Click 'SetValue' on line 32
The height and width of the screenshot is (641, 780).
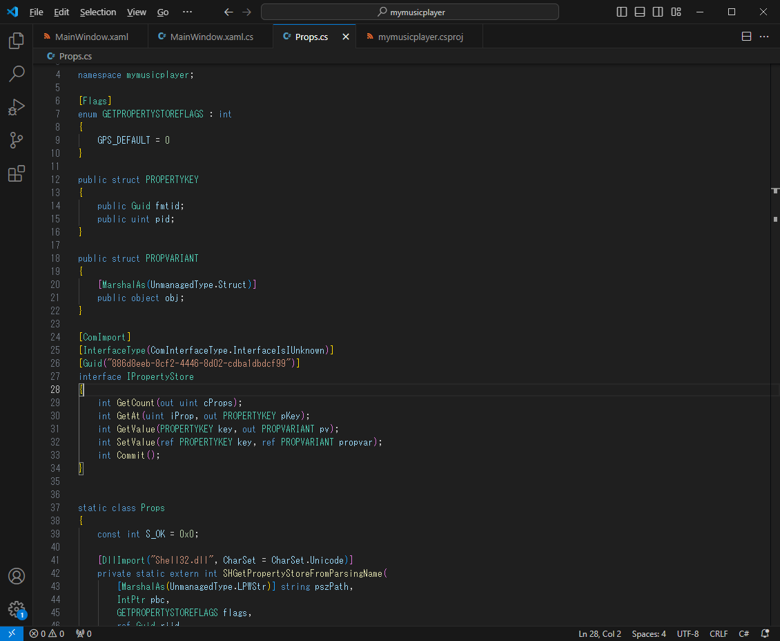(x=136, y=442)
